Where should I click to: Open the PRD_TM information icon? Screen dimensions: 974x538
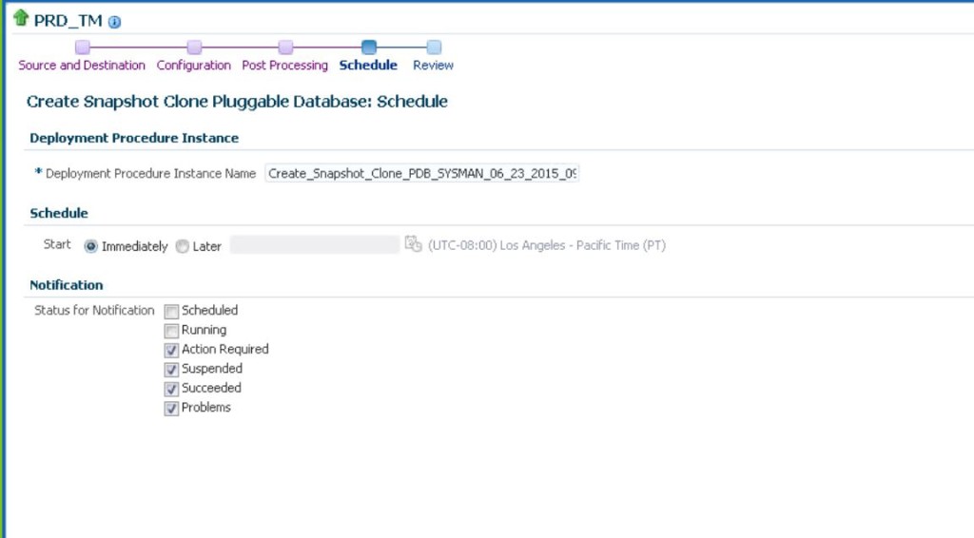(115, 22)
